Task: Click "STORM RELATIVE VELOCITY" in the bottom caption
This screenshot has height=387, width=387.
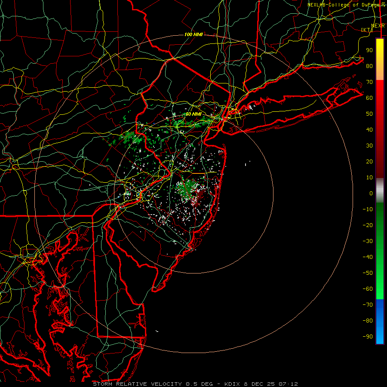Action: click(x=137, y=384)
